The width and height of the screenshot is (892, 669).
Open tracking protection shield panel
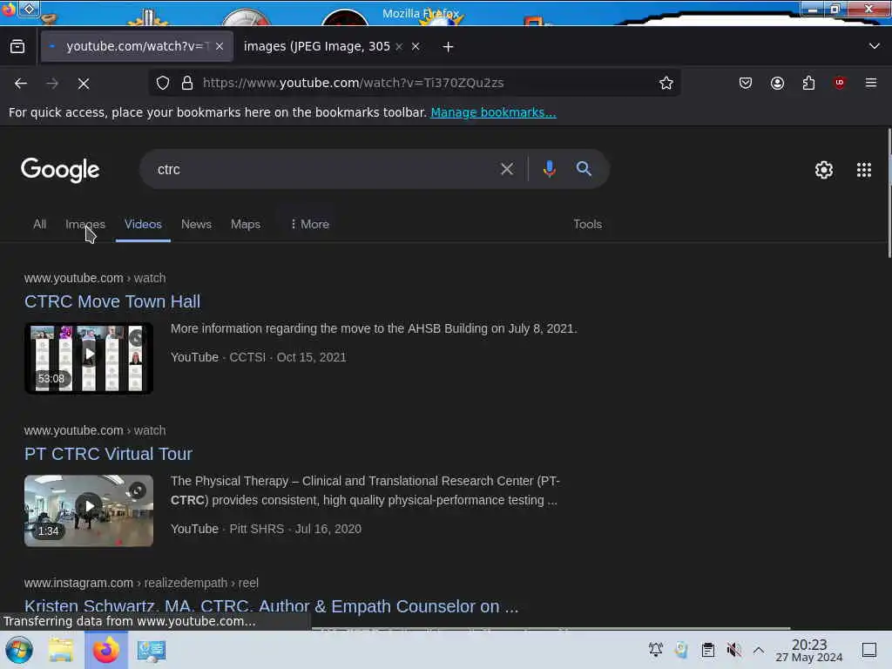[163, 83]
